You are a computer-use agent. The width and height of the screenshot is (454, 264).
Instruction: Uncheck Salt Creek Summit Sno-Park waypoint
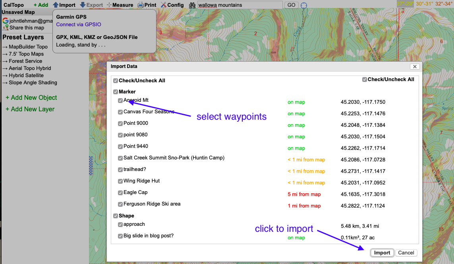click(120, 158)
